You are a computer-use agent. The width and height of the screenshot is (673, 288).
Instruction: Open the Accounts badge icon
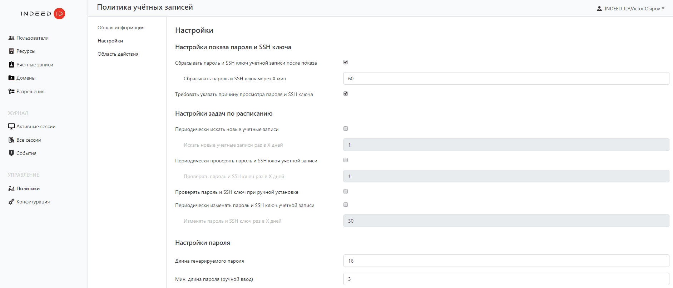pyautogui.click(x=11, y=65)
